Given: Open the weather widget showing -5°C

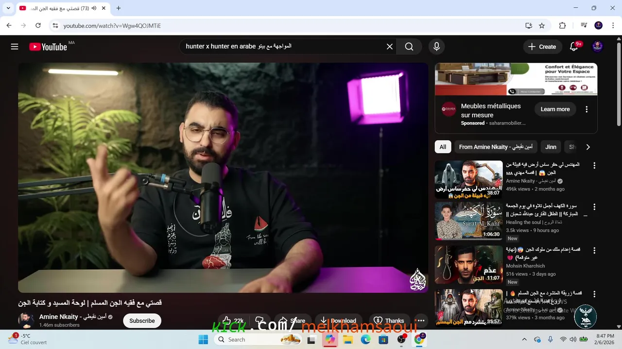Looking at the screenshot, I should click(x=27, y=339).
